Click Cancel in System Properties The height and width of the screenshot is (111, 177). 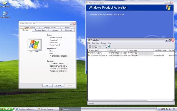point(59,85)
